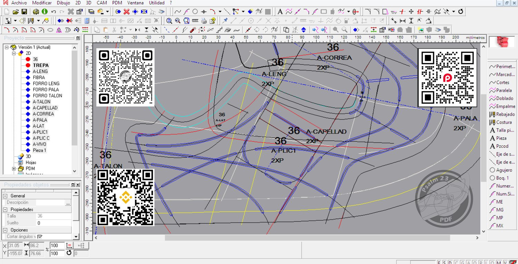Click the vertical dimension measure icon
Image resolution: width=518 pixels, height=264 pixels.
click(411, 20)
